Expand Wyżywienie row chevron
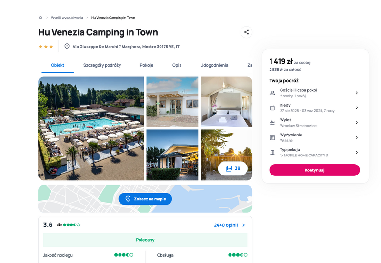 (x=357, y=137)
